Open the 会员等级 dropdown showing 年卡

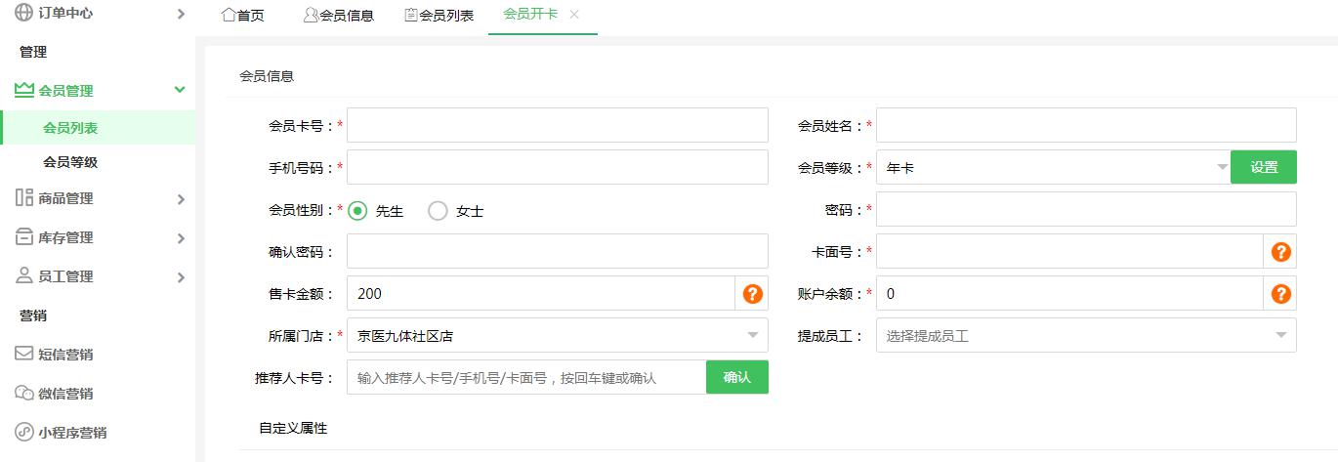point(1053,168)
